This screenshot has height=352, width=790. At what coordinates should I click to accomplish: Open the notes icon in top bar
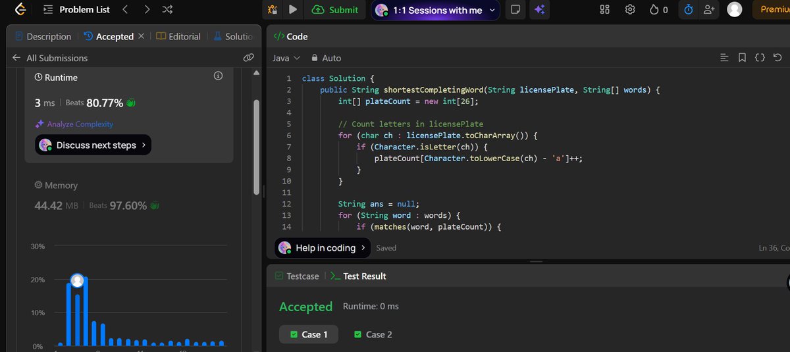pyautogui.click(x=515, y=9)
